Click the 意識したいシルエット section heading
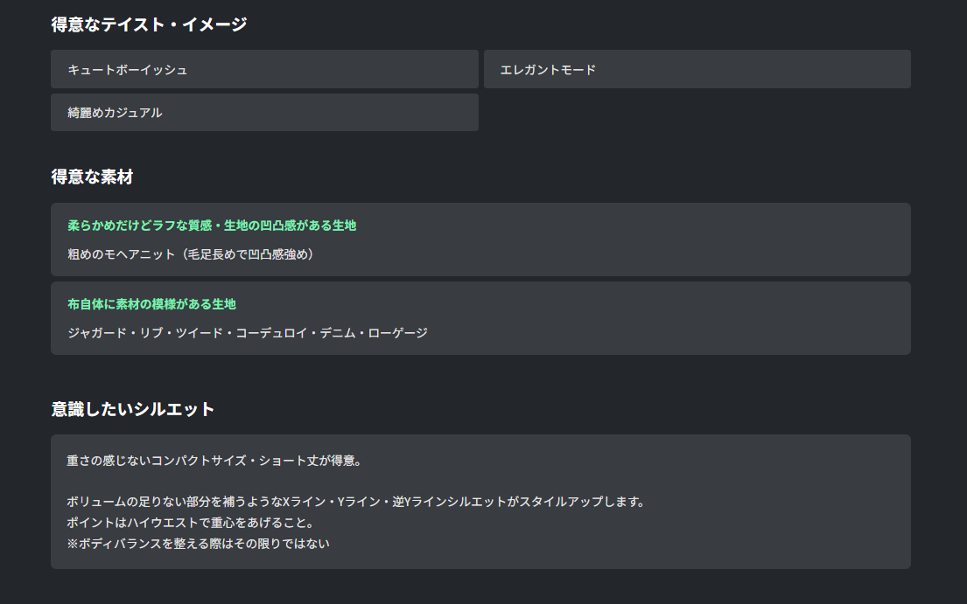967x604 pixels. pyautogui.click(x=133, y=409)
